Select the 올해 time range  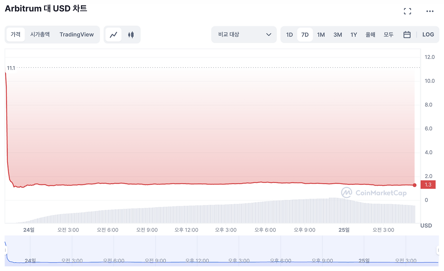[x=370, y=35]
